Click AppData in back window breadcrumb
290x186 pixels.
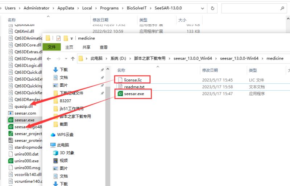click(x=66, y=8)
